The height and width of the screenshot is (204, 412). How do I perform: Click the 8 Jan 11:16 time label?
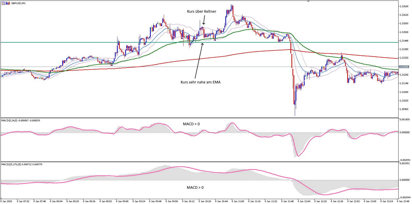coord(255,201)
